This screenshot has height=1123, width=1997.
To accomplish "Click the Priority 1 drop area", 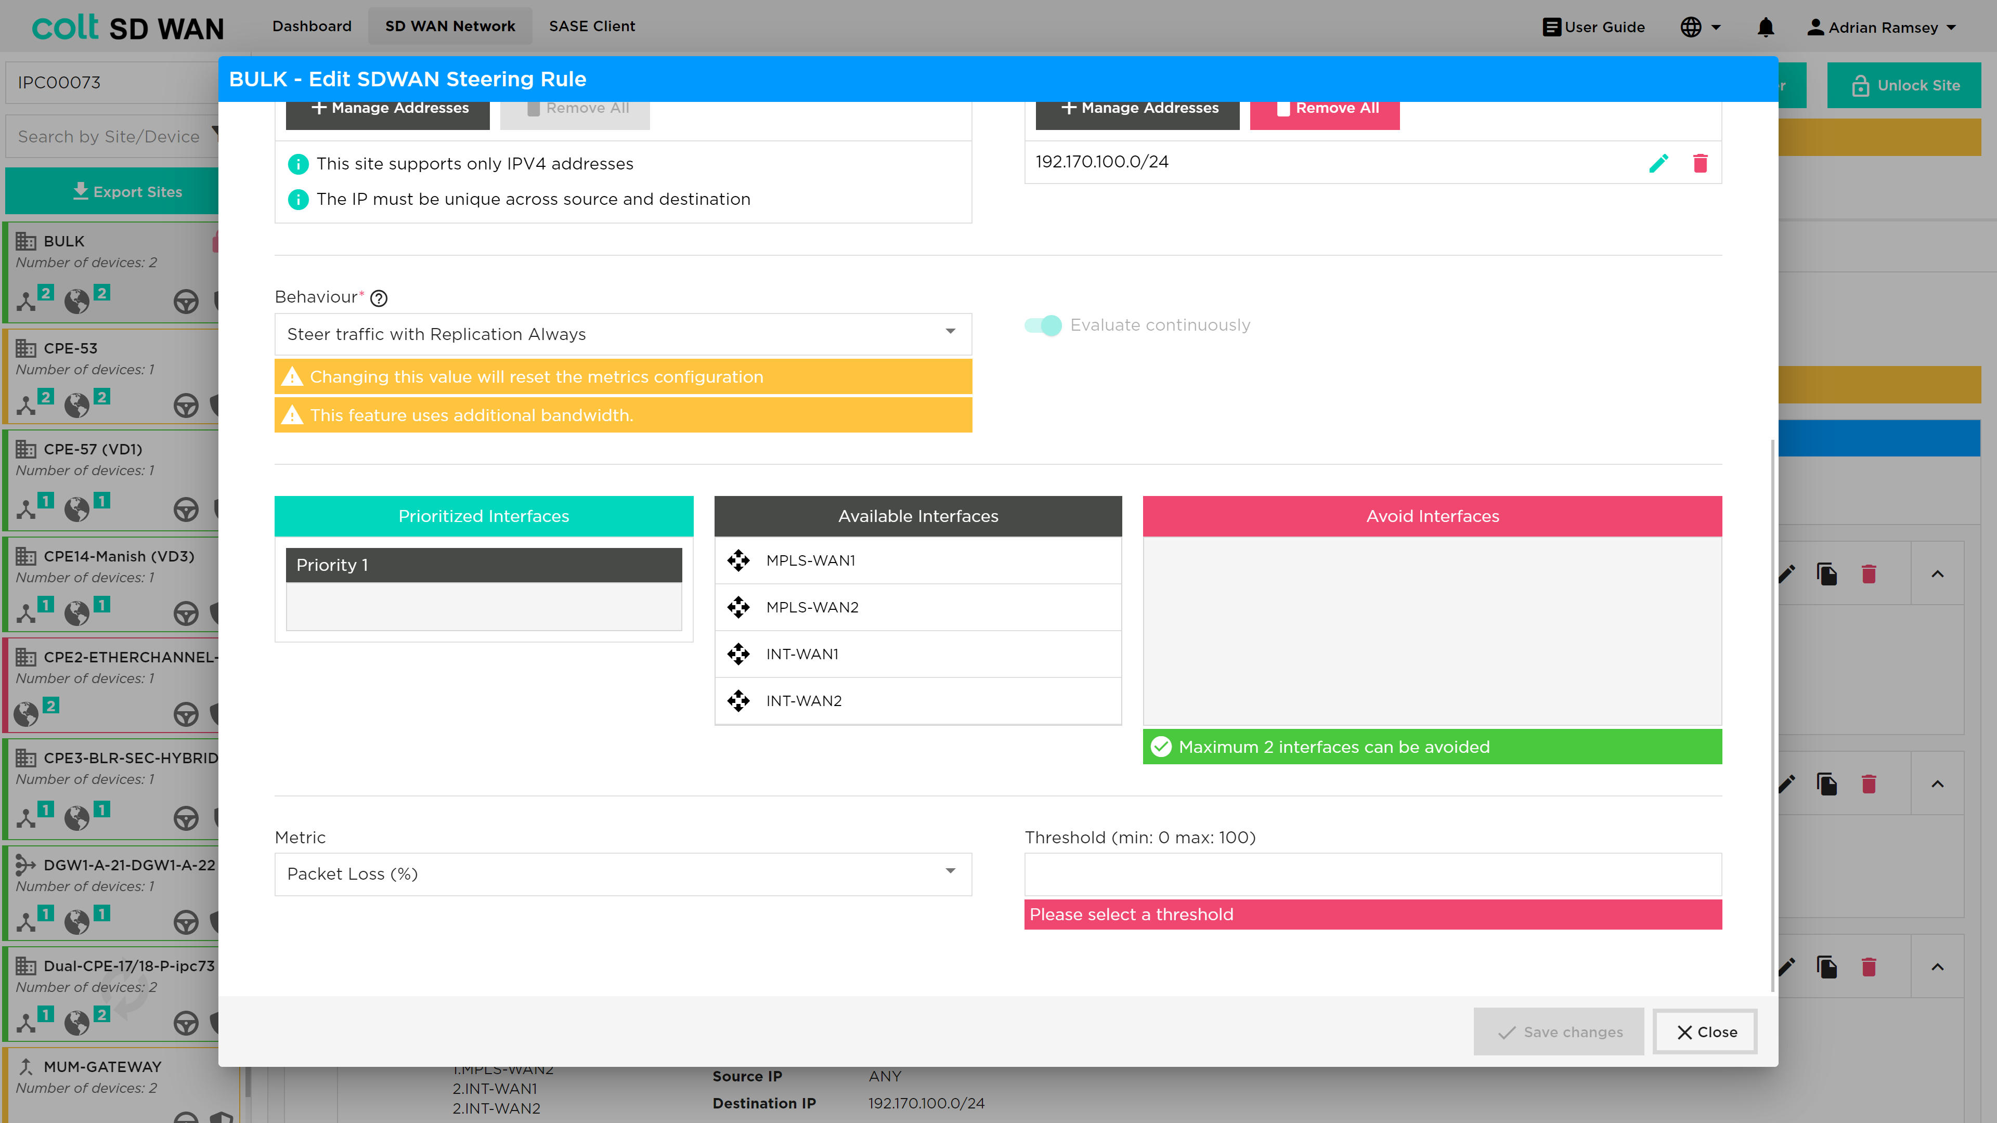I will click(x=484, y=606).
